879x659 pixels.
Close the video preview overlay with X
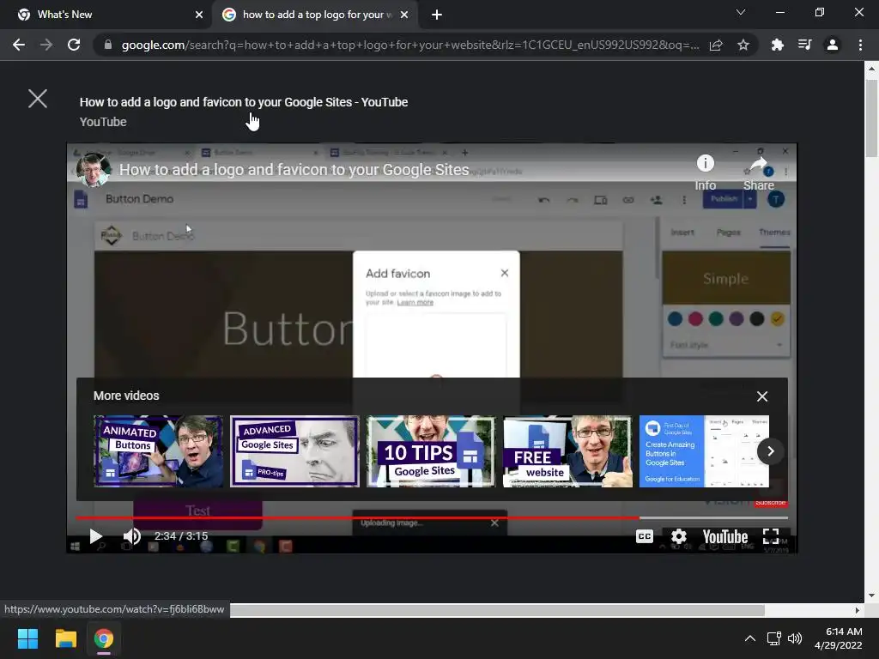[x=38, y=99]
